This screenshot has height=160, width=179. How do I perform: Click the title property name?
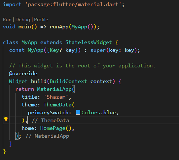pyautogui.click(x=29, y=97)
